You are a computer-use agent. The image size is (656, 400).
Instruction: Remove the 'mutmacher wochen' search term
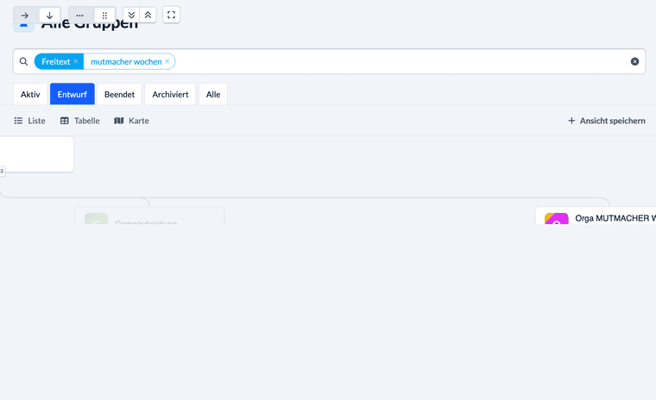(x=167, y=61)
